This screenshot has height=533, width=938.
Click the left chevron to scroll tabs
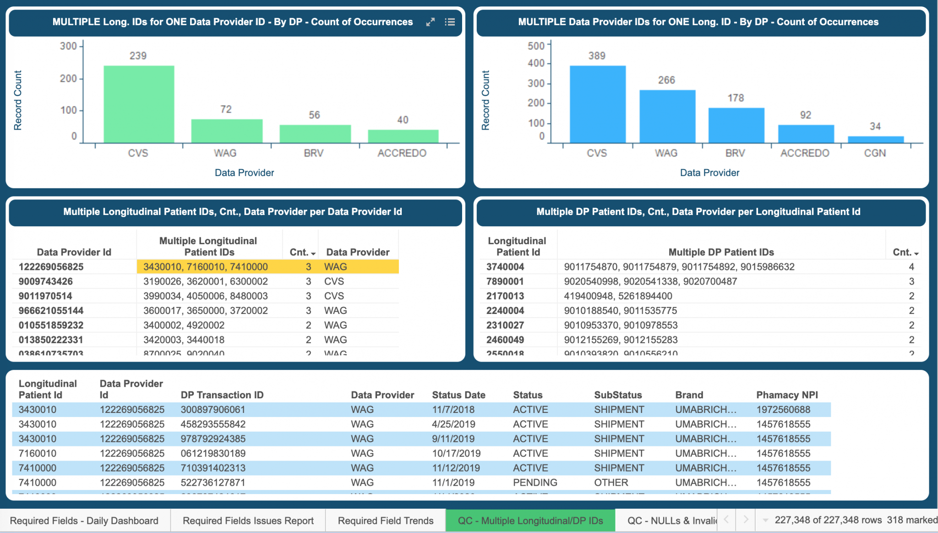pos(726,520)
